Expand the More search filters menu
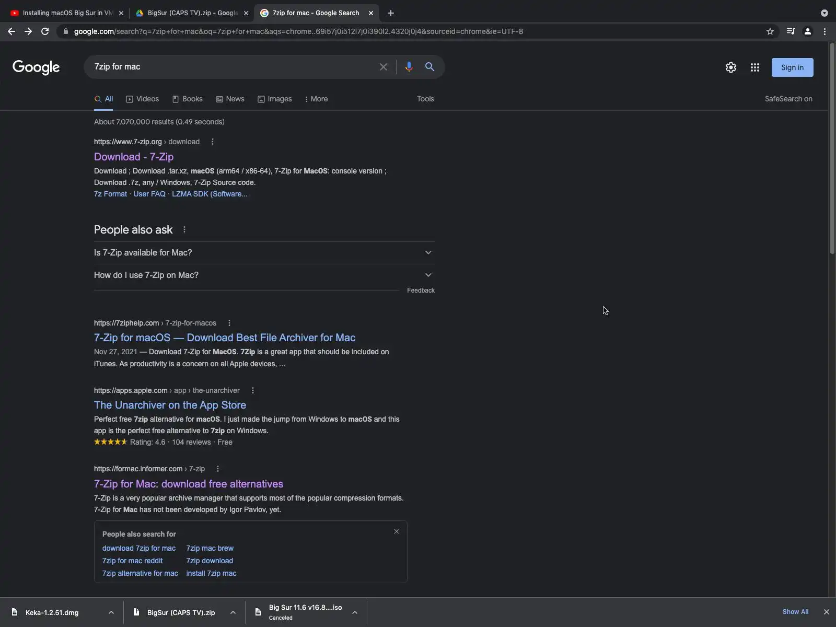Image resolution: width=836 pixels, height=627 pixels. pos(316,99)
